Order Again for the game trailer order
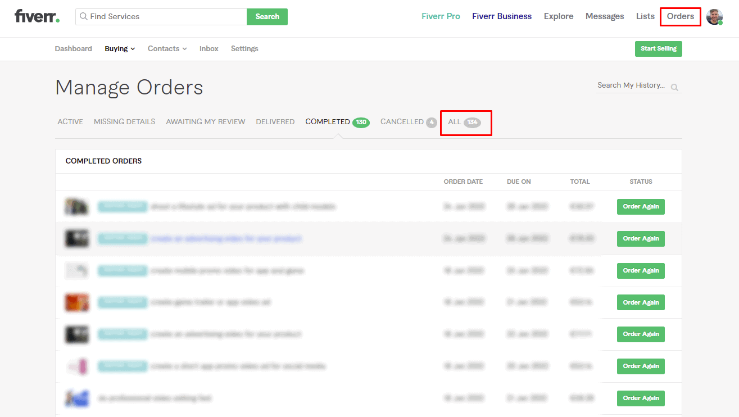The image size is (739, 417). [641, 302]
